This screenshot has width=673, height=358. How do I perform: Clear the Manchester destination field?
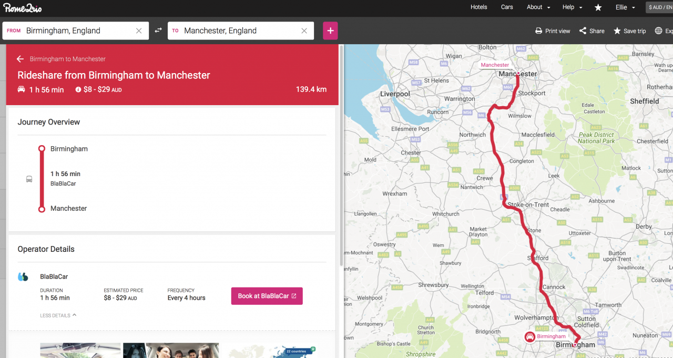coord(304,30)
